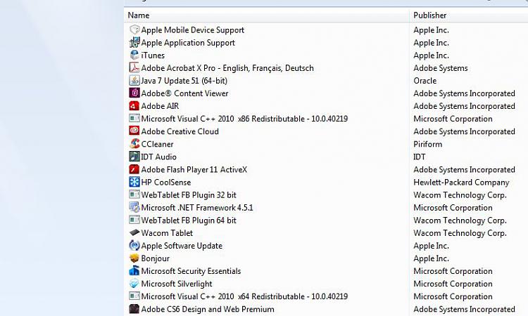Image resolution: width=528 pixels, height=316 pixels.
Task: Select the Microsoft .NET Framework 4.5.1 icon
Action: click(134, 208)
